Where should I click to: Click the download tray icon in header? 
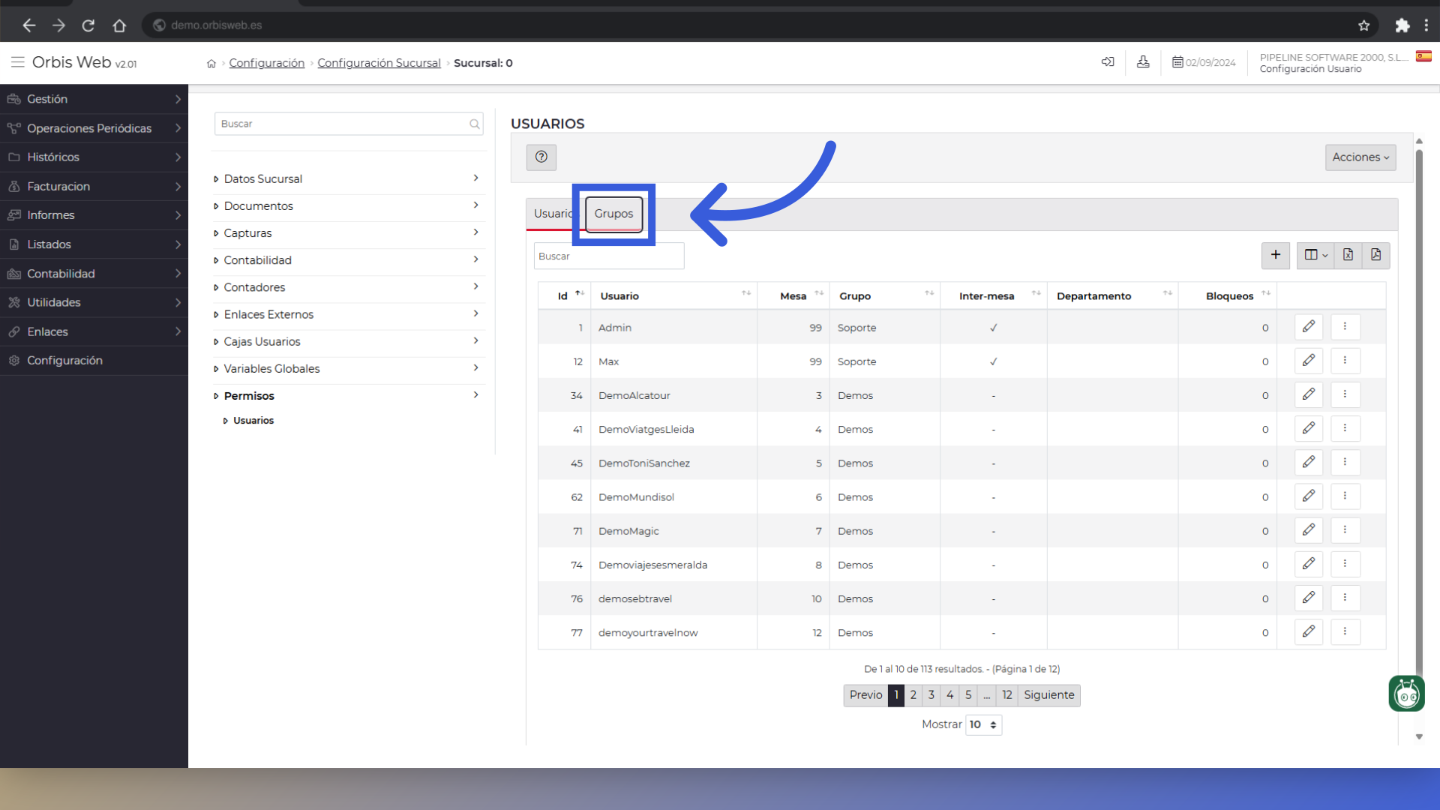coord(1143,62)
